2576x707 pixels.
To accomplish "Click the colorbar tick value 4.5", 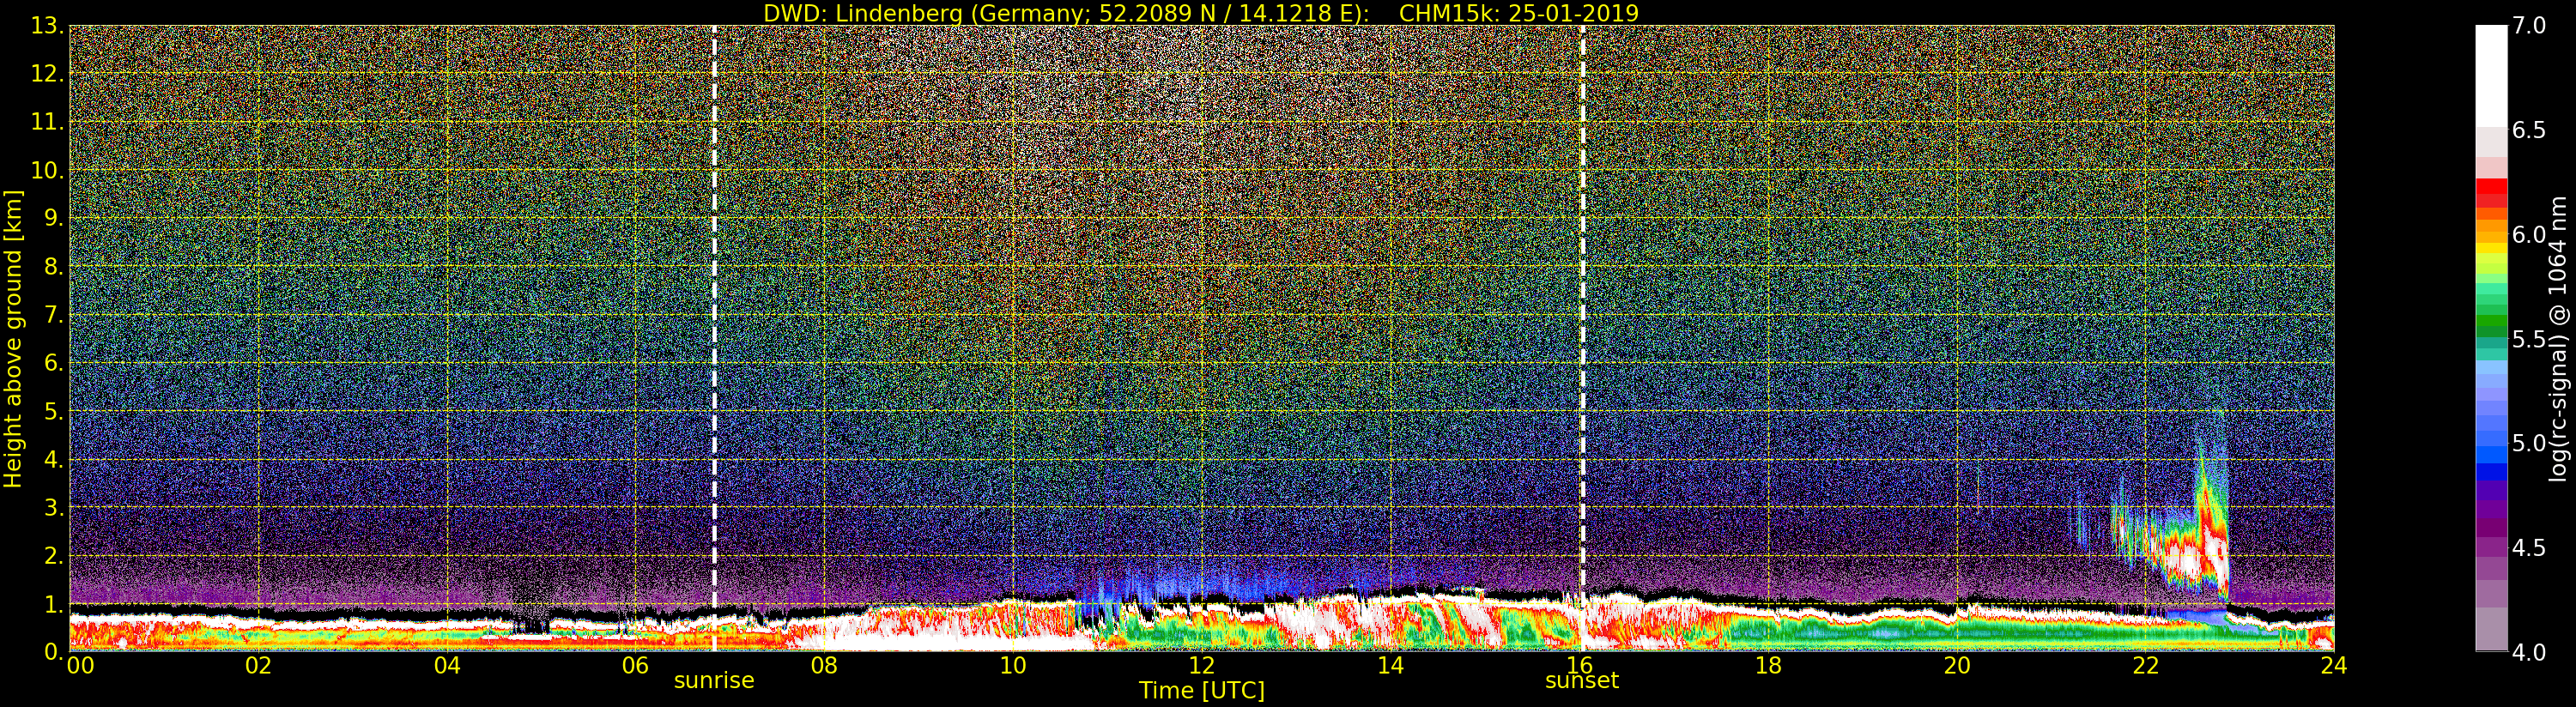I will tap(2529, 548).
